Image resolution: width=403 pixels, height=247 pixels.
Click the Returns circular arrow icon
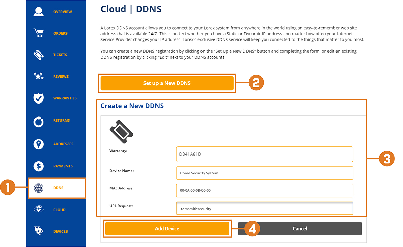tap(39, 121)
